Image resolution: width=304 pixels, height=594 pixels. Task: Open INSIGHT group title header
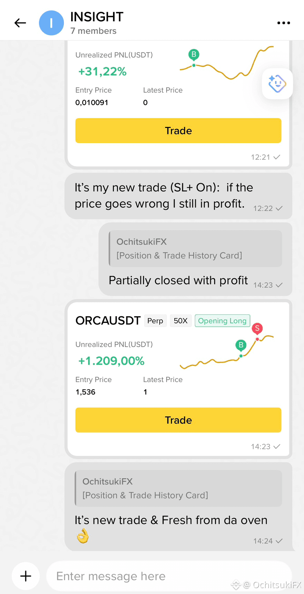pos(97,17)
